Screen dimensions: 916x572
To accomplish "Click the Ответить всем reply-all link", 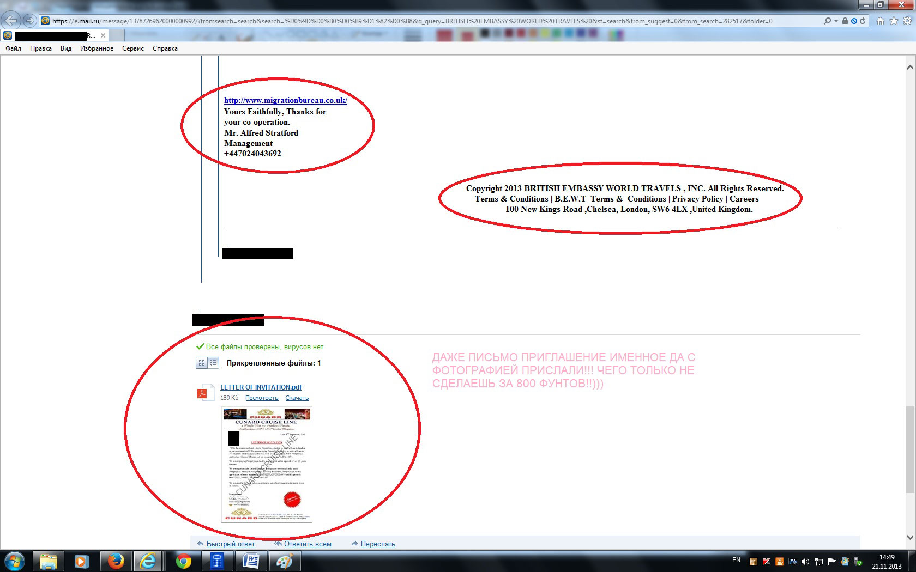I will point(307,544).
